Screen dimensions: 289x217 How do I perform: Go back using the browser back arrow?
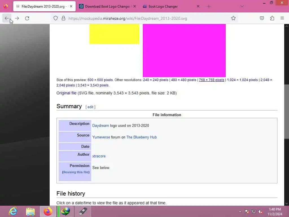coord(7,18)
